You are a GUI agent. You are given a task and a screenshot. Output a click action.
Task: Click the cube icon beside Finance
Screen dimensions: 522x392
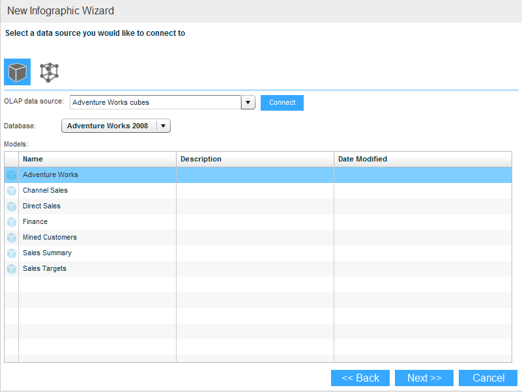click(12, 222)
